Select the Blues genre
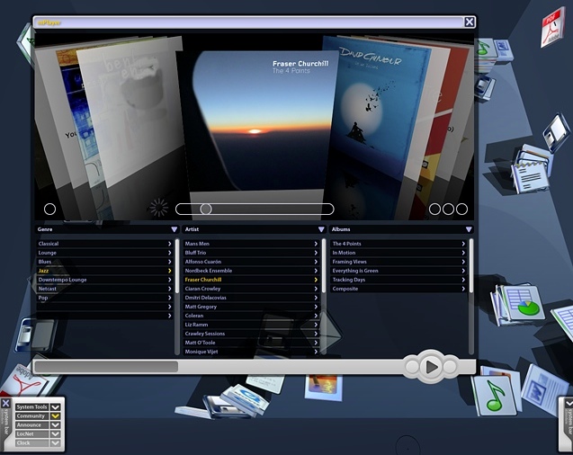 pyautogui.click(x=104, y=262)
